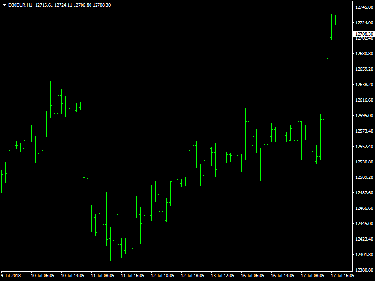Click time axis label 13 Jul 12:05
Viewport: 375px width, 281px height.
pos(223,276)
